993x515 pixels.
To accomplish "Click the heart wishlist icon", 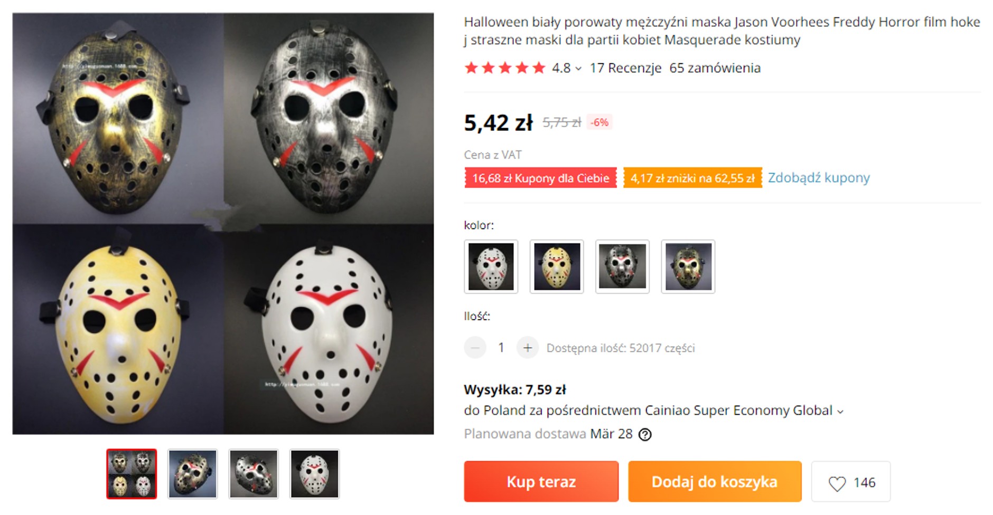I will tap(837, 483).
